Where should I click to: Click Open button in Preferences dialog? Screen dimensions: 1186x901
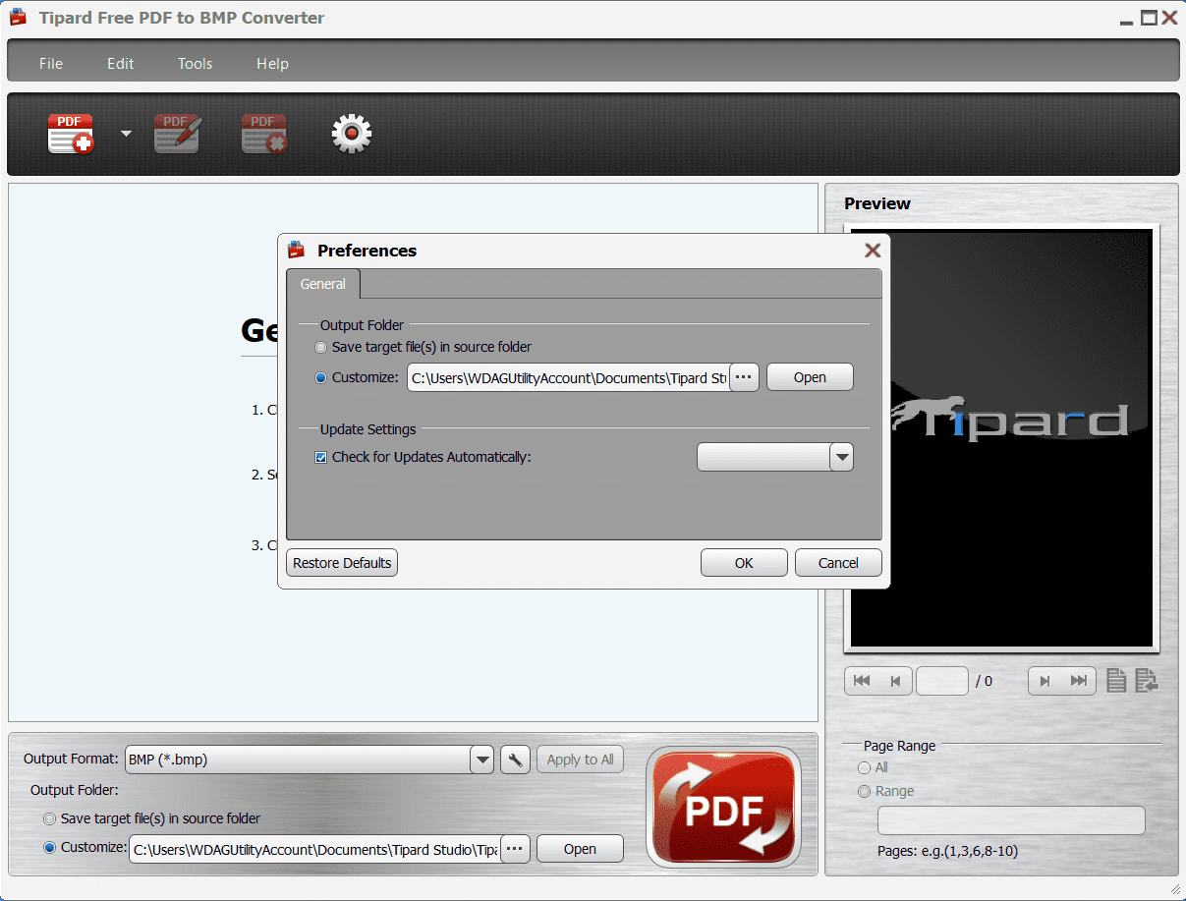point(810,377)
